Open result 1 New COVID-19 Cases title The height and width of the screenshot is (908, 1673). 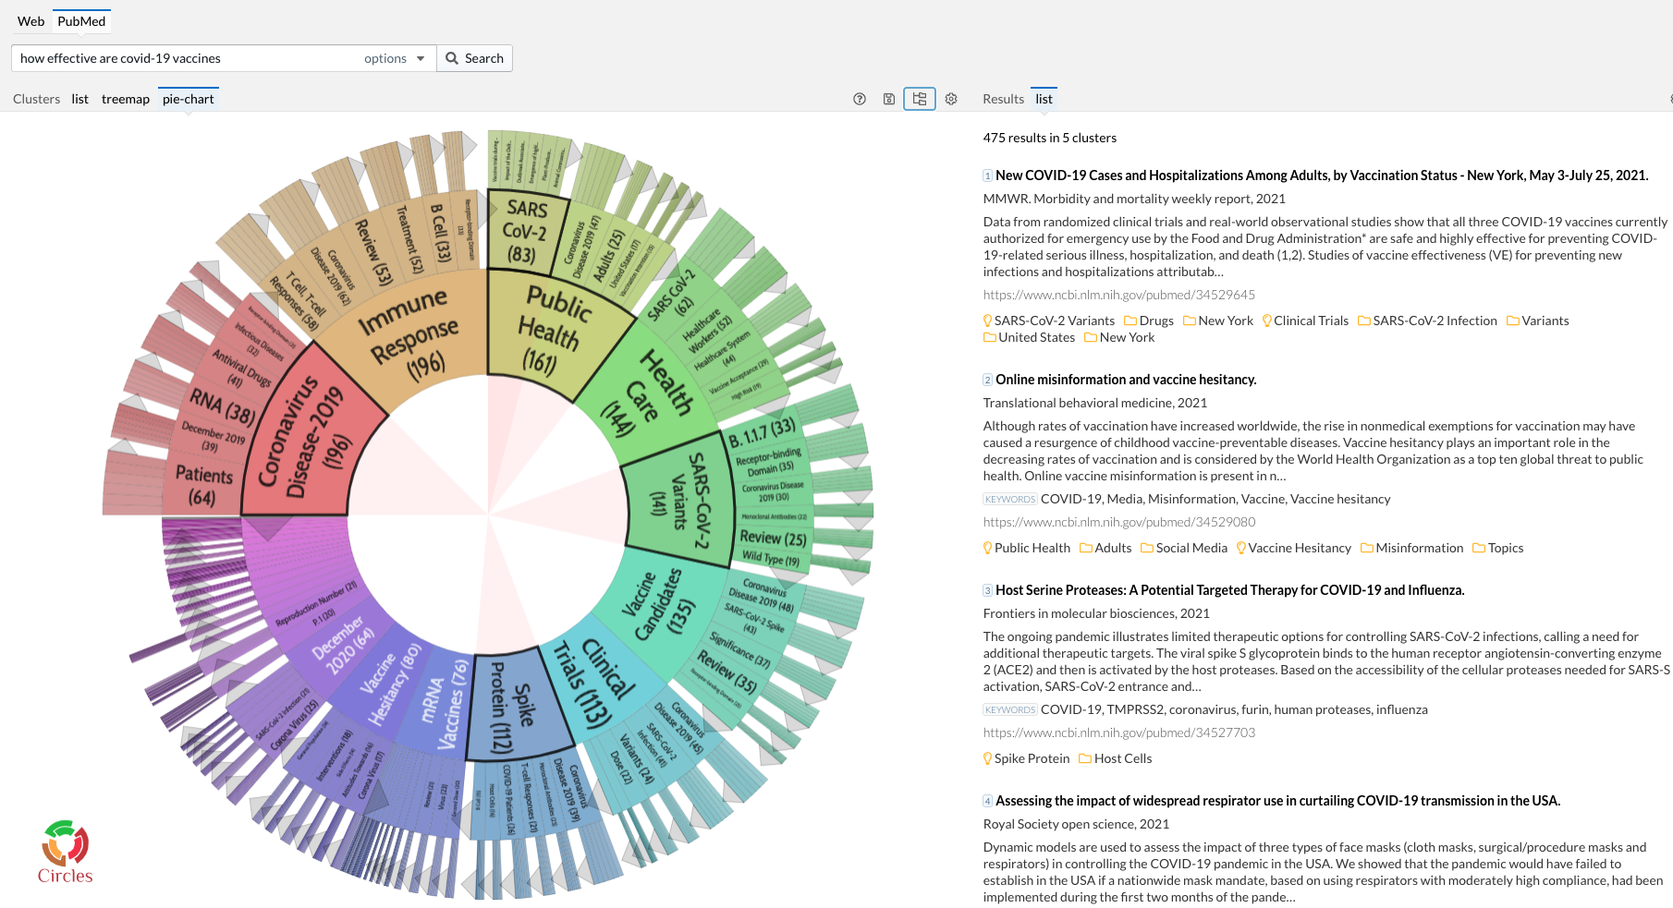(x=1322, y=176)
